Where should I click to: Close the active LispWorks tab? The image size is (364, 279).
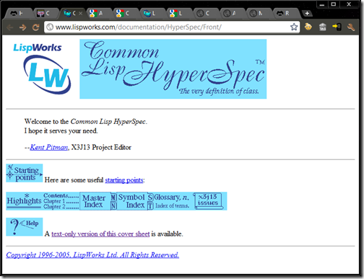(x=80, y=14)
